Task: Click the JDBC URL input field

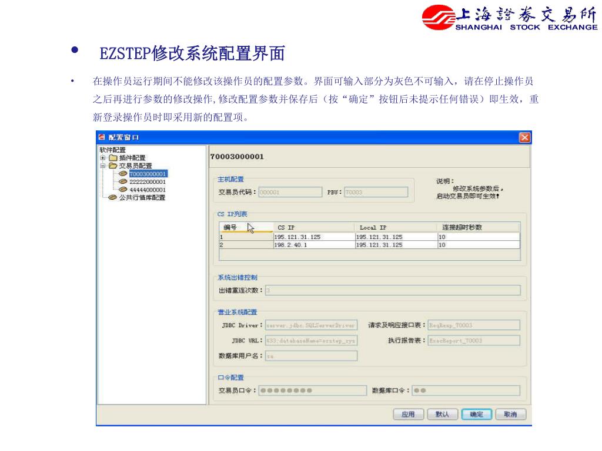Action: 311,341
